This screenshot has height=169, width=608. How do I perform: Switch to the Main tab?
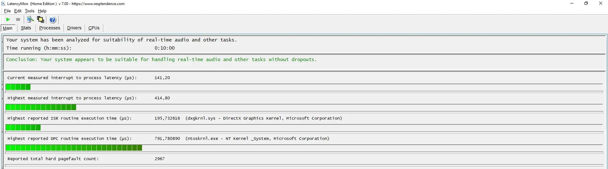pyautogui.click(x=8, y=28)
